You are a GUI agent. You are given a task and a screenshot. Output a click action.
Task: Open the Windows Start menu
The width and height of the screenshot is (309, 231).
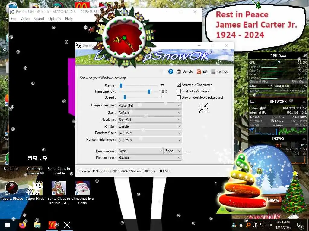pos(7,225)
